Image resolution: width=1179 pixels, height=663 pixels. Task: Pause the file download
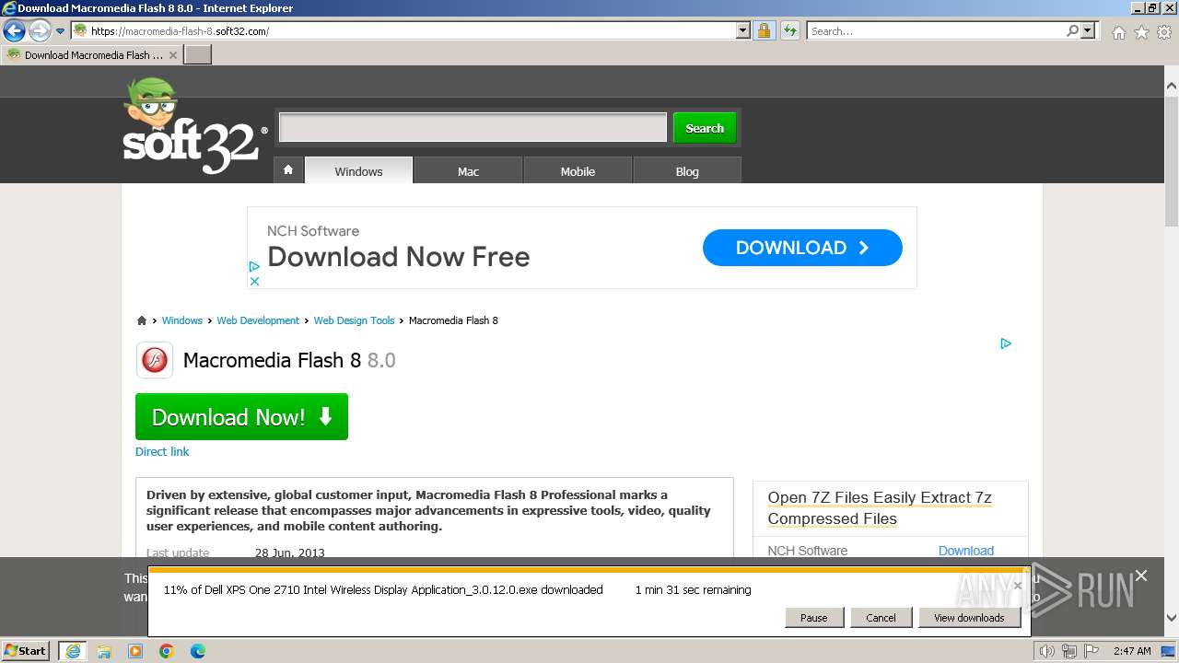(x=813, y=618)
